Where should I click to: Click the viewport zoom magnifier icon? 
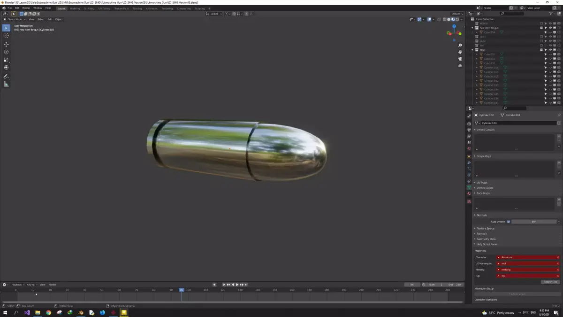coord(460,46)
